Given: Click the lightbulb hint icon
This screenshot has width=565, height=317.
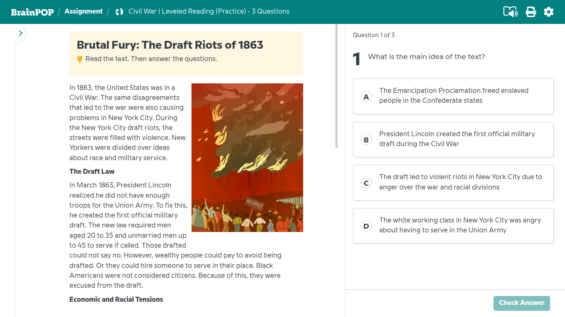Looking at the screenshot, I should click(x=80, y=59).
